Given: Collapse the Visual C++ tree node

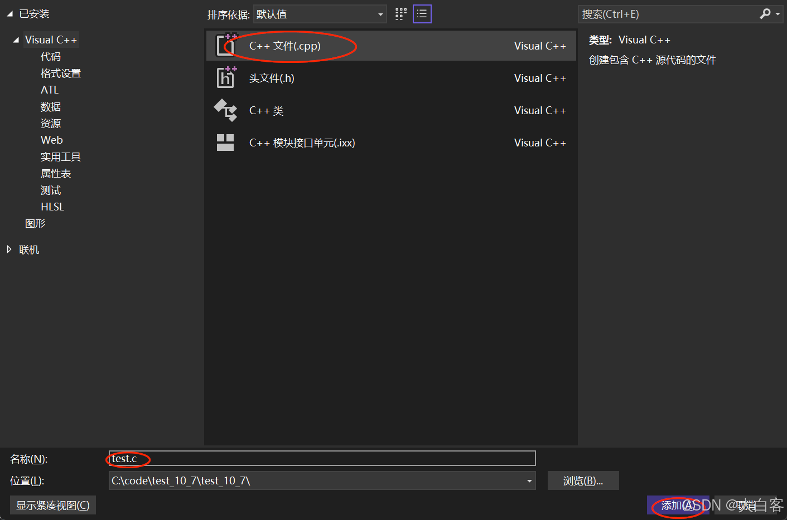Looking at the screenshot, I should (x=16, y=40).
